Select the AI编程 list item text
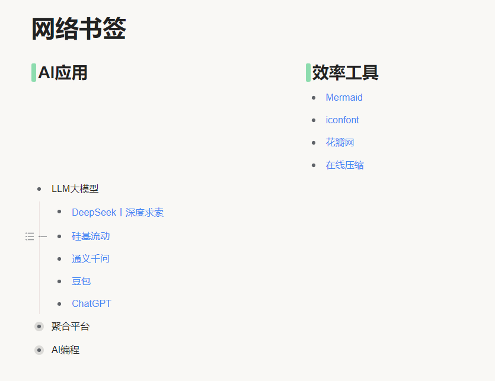 (65, 350)
